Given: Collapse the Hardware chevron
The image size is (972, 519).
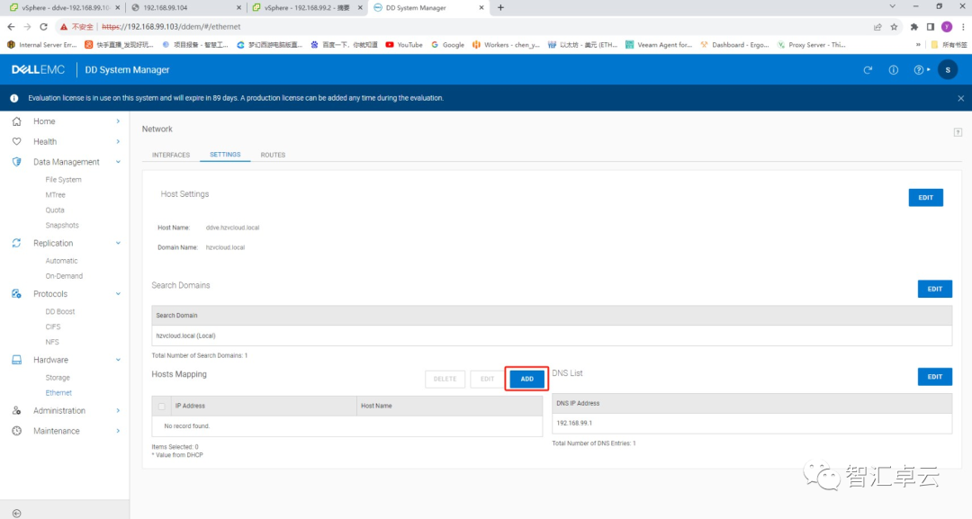Looking at the screenshot, I should pyautogui.click(x=118, y=360).
